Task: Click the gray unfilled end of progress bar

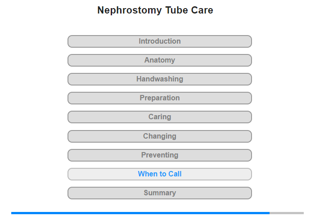Action: pyautogui.click(x=287, y=213)
